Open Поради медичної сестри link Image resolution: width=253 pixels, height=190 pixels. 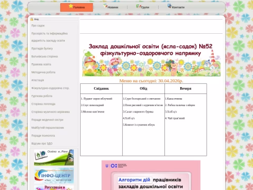tap(47, 120)
